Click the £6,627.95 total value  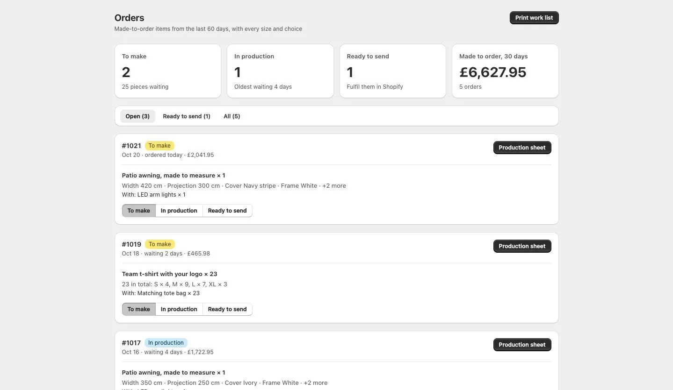493,72
